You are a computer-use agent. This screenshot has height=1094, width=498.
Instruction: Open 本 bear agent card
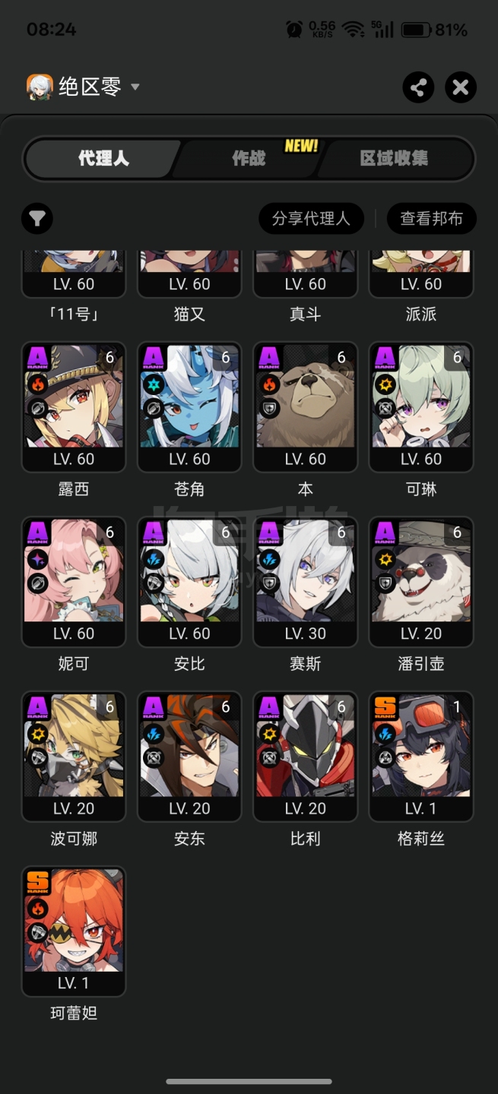point(306,406)
